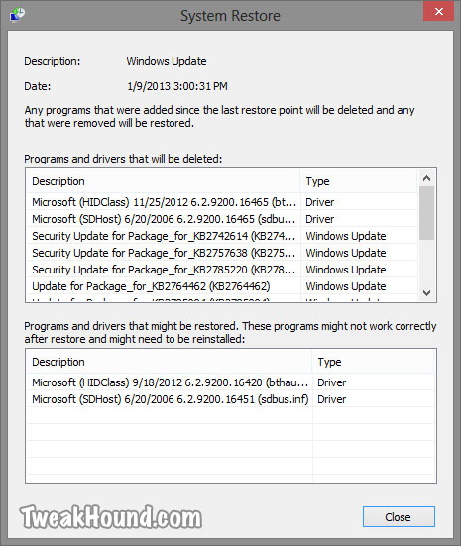Select Security Update for KB2785220 row
This screenshot has width=461, height=546.
[222, 270]
